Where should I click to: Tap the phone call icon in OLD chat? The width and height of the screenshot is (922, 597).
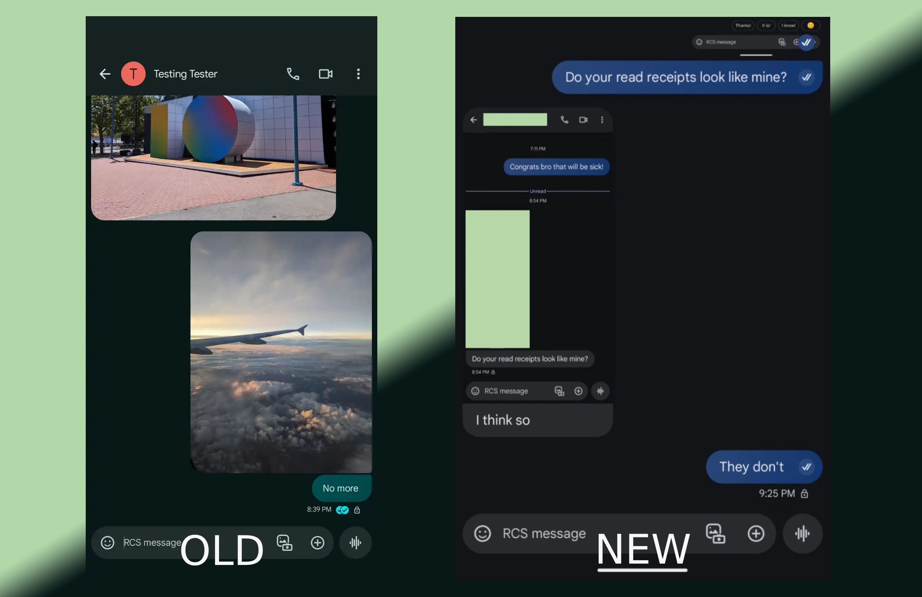(x=292, y=74)
